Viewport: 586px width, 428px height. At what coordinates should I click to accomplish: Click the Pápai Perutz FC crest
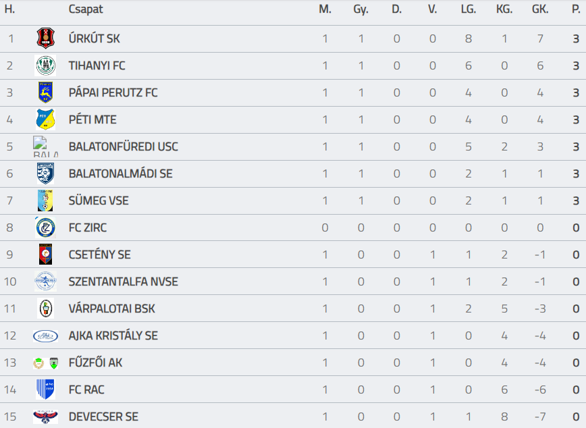point(46,92)
